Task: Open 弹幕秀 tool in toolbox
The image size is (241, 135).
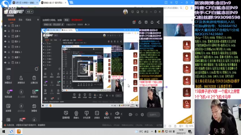Action: click(x=34, y=108)
